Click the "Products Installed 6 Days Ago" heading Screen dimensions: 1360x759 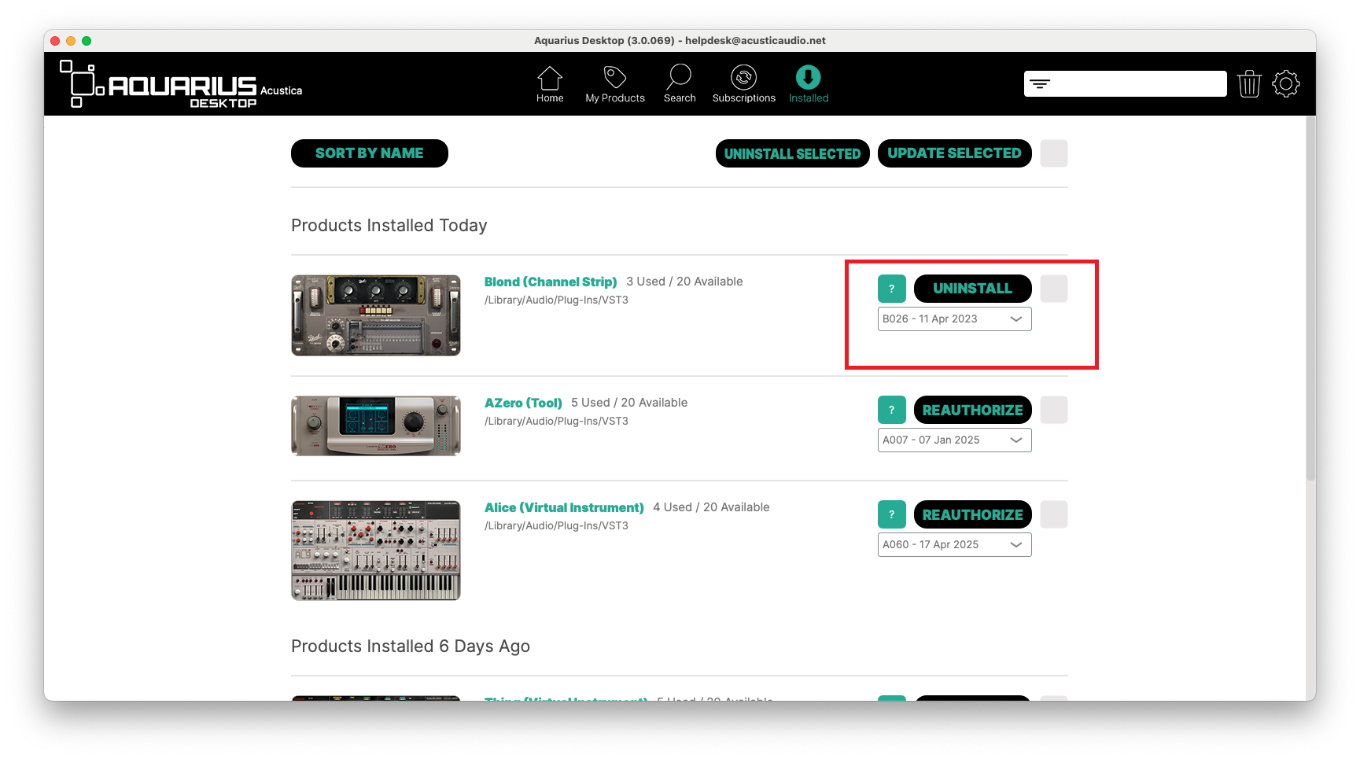click(411, 647)
